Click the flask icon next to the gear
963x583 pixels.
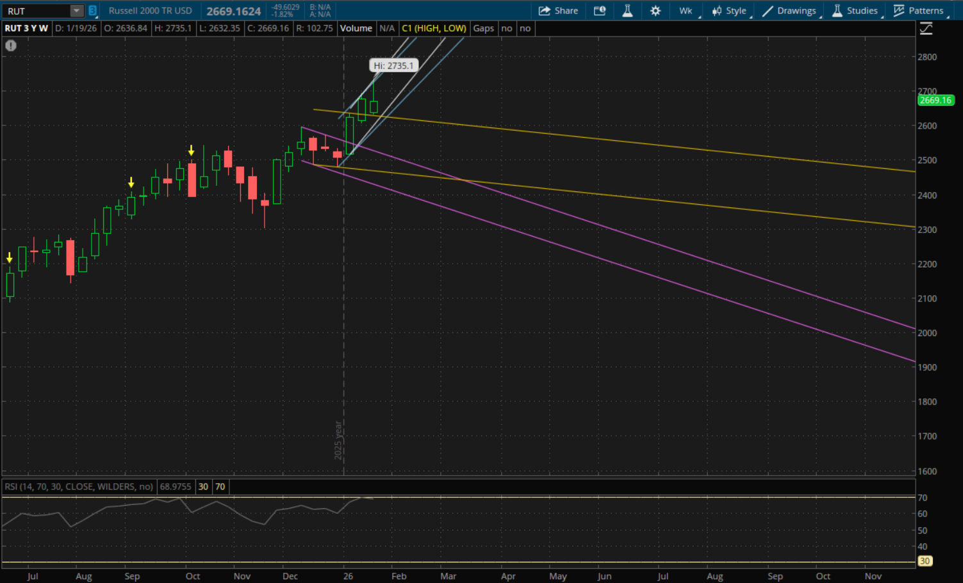point(627,11)
